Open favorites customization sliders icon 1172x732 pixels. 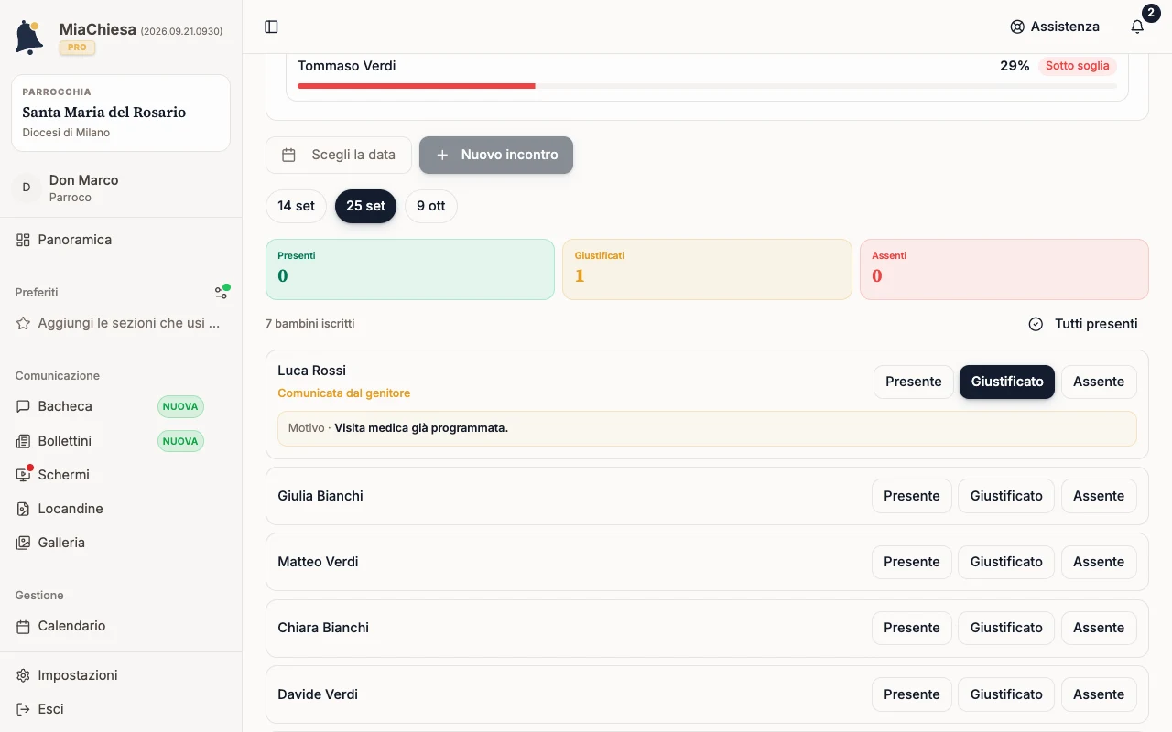221,293
